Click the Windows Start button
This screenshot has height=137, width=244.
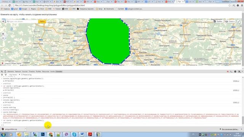3,134
